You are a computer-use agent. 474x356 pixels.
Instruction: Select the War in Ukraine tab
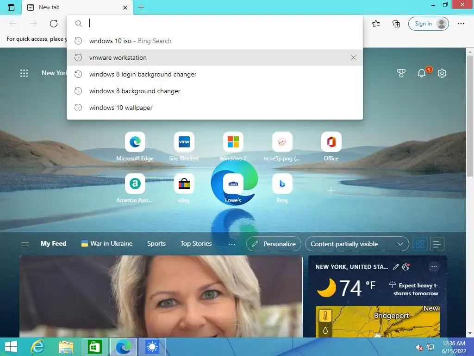(107, 244)
